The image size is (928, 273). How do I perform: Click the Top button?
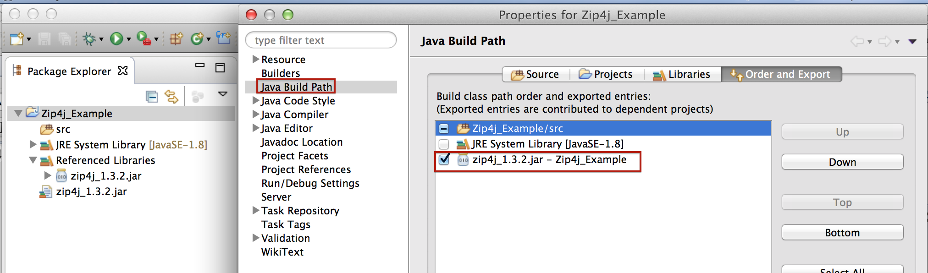842,202
